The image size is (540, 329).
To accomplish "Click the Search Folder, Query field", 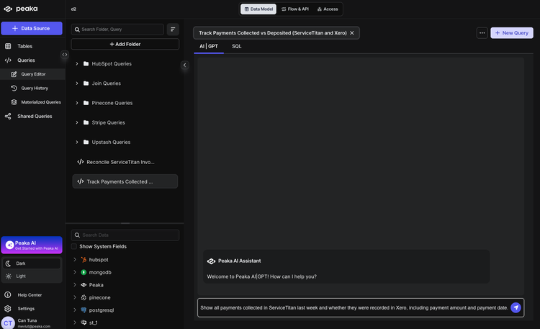I will pyautogui.click(x=117, y=30).
